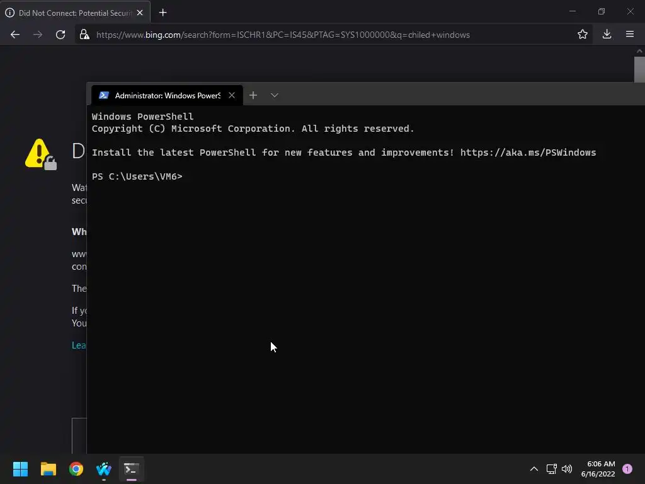Click the PS C:\Users\VM6> prompt line
The image size is (645, 484).
click(x=137, y=176)
